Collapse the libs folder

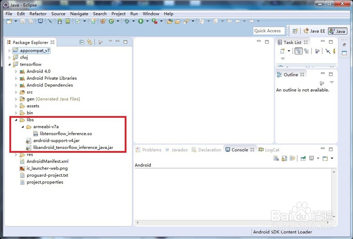(x=16, y=120)
